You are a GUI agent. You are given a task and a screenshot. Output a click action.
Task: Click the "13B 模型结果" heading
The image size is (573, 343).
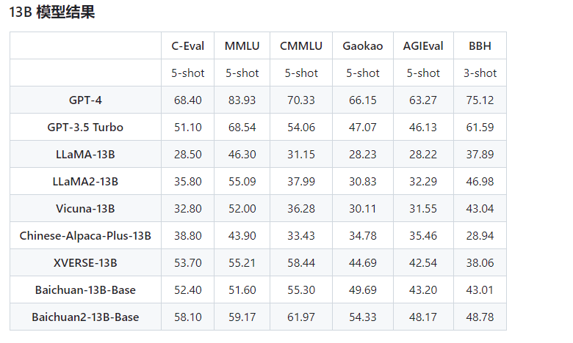[x=51, y=13]
